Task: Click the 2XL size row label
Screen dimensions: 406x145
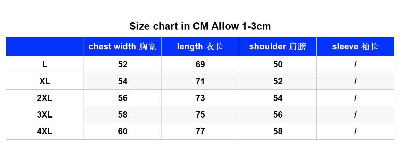Action: pos(45,98)
